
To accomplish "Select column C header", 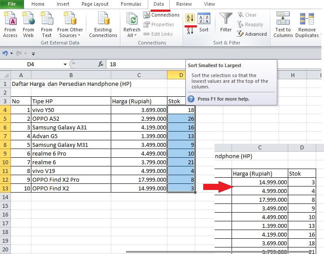I will [139, 75].
